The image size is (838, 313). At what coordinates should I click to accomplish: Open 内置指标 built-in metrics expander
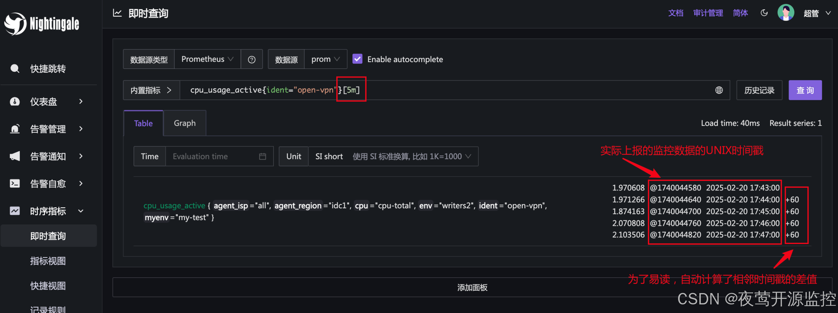click(x=151, y=90)
